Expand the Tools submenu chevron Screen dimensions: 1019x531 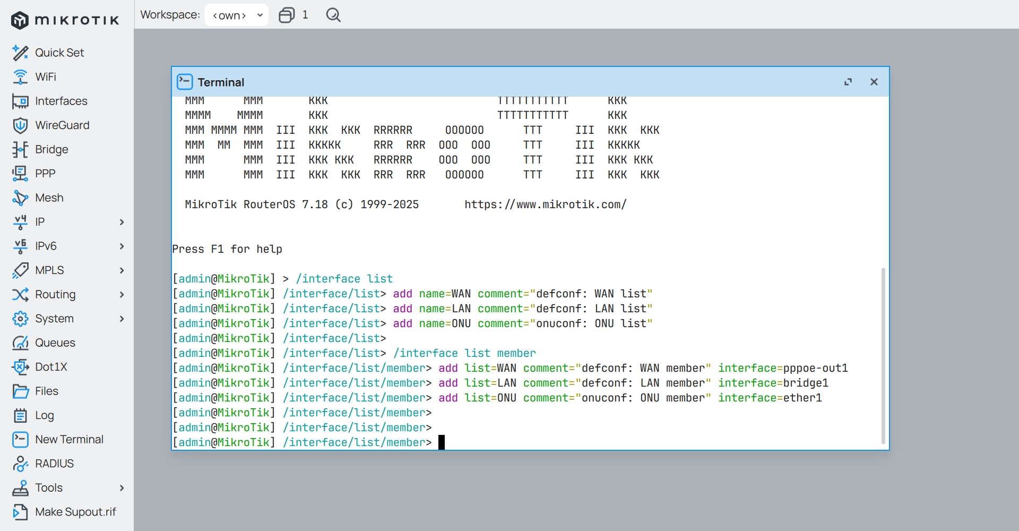click(122, 488)
